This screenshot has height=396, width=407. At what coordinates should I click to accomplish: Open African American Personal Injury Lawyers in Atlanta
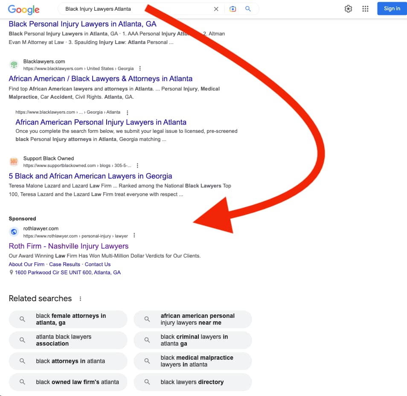tap(101, 122)
